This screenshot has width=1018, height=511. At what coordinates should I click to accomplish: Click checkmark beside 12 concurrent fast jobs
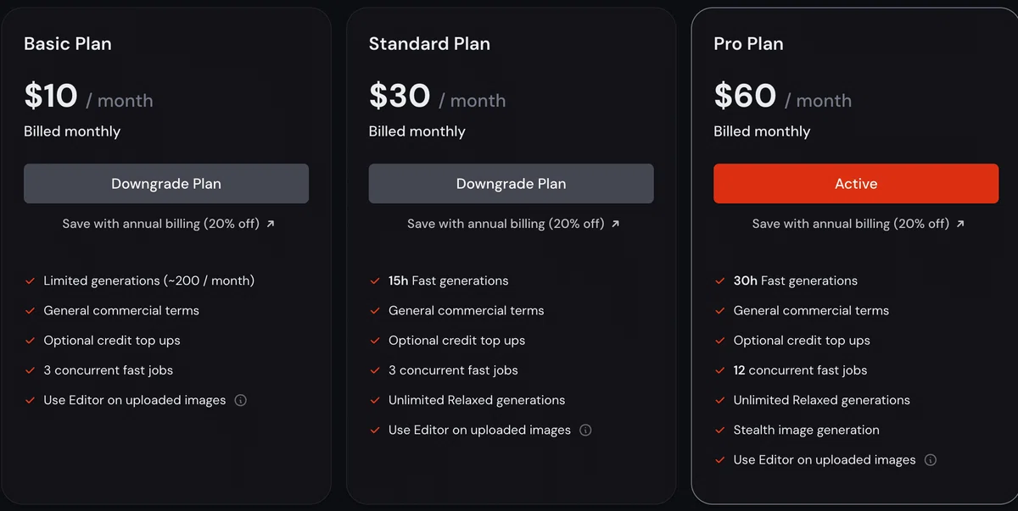tap(719, 370)
